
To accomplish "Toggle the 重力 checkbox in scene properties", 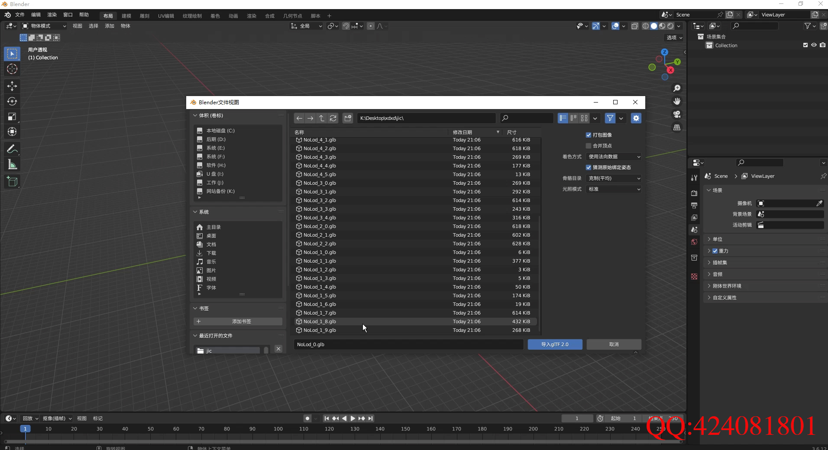I will click(715, 251).
